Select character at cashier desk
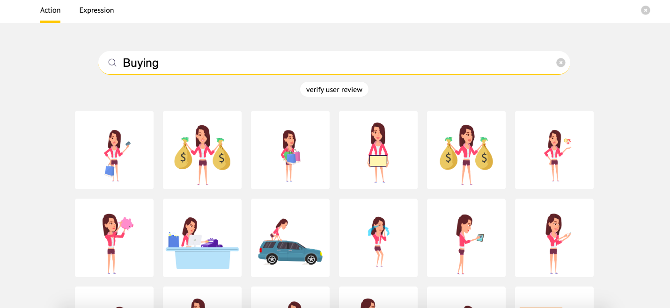670x308 pixels. (x=202, y=238)
